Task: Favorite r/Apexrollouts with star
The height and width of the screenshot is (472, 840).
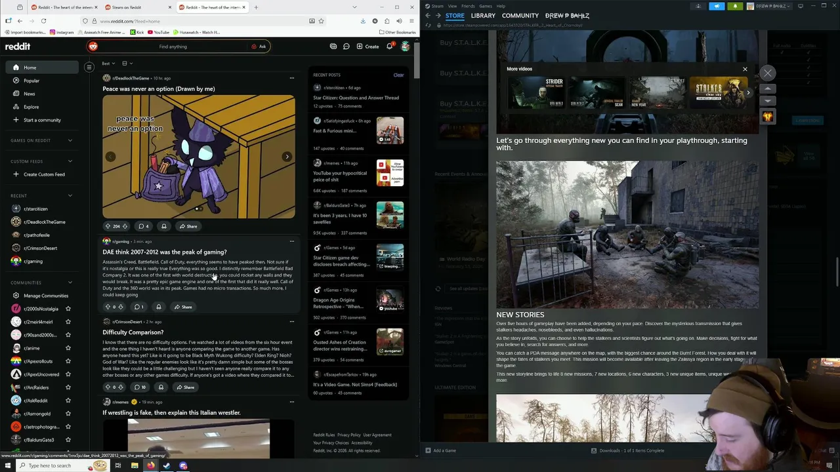Action: click(x=68, y=361)
